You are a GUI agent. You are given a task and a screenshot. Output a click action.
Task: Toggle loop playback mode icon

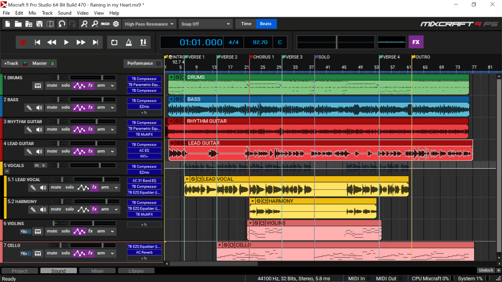click(114, 42)
